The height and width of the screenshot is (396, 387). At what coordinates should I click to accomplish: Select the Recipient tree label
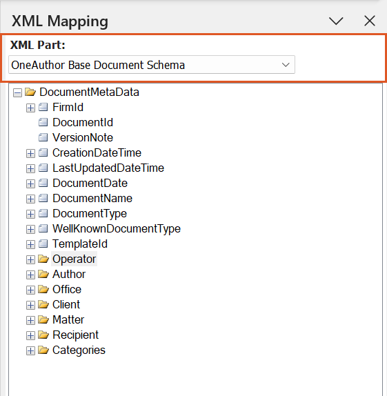[x=75, y=335]
